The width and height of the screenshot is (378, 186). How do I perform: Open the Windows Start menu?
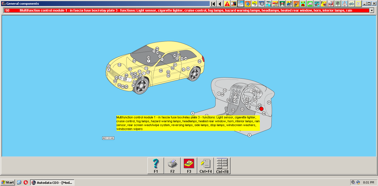click(x=8, y=182)
